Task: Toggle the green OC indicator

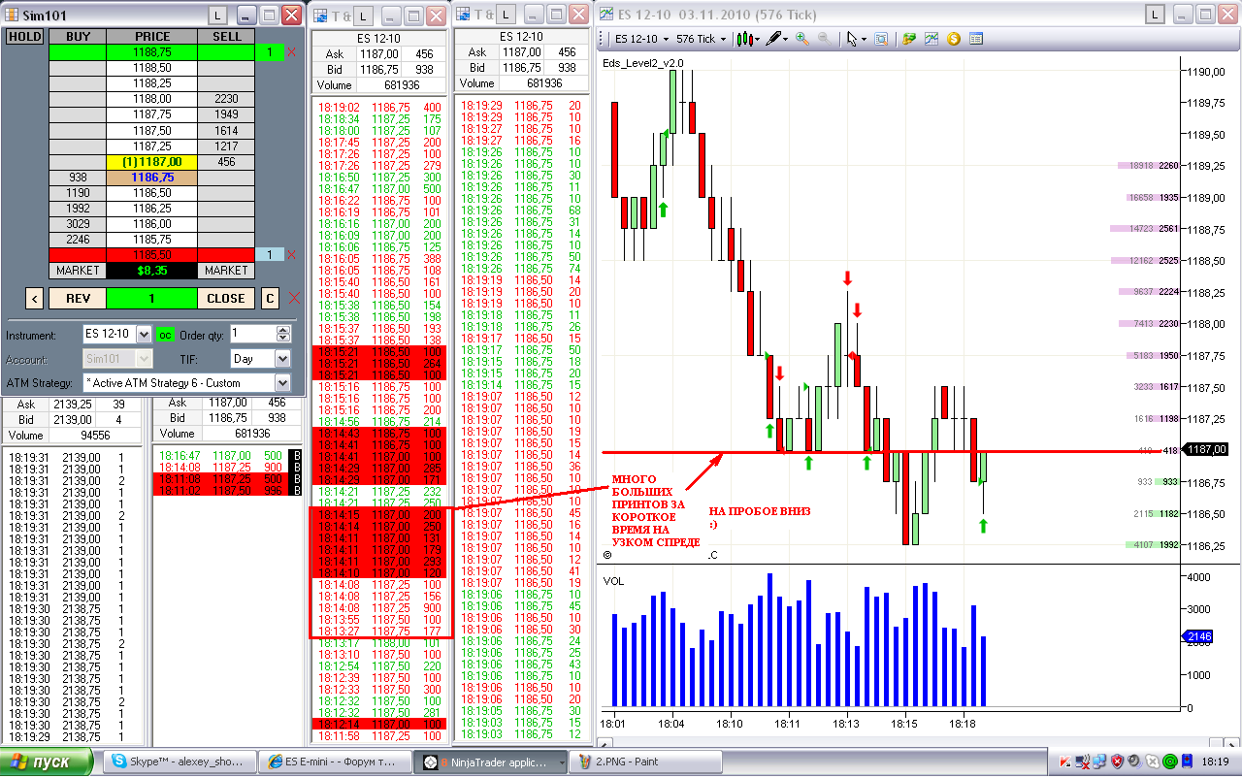Action: click(165, 334)
